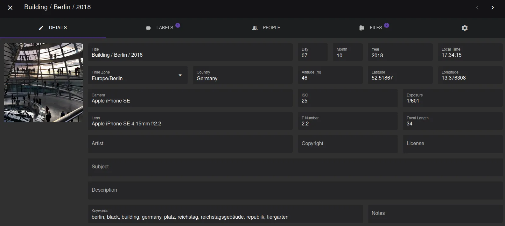Click the Copyright input field
Screen dimensions: 505x226
coord(347,144)
